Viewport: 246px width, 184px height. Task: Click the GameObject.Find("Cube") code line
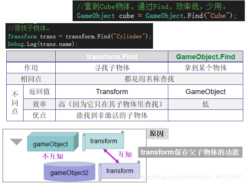point(157,16)
